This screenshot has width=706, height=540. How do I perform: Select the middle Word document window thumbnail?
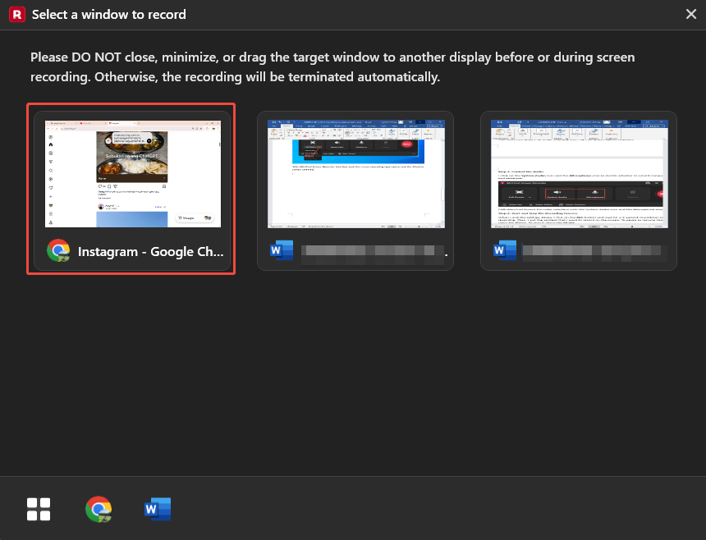coord(355,172)
